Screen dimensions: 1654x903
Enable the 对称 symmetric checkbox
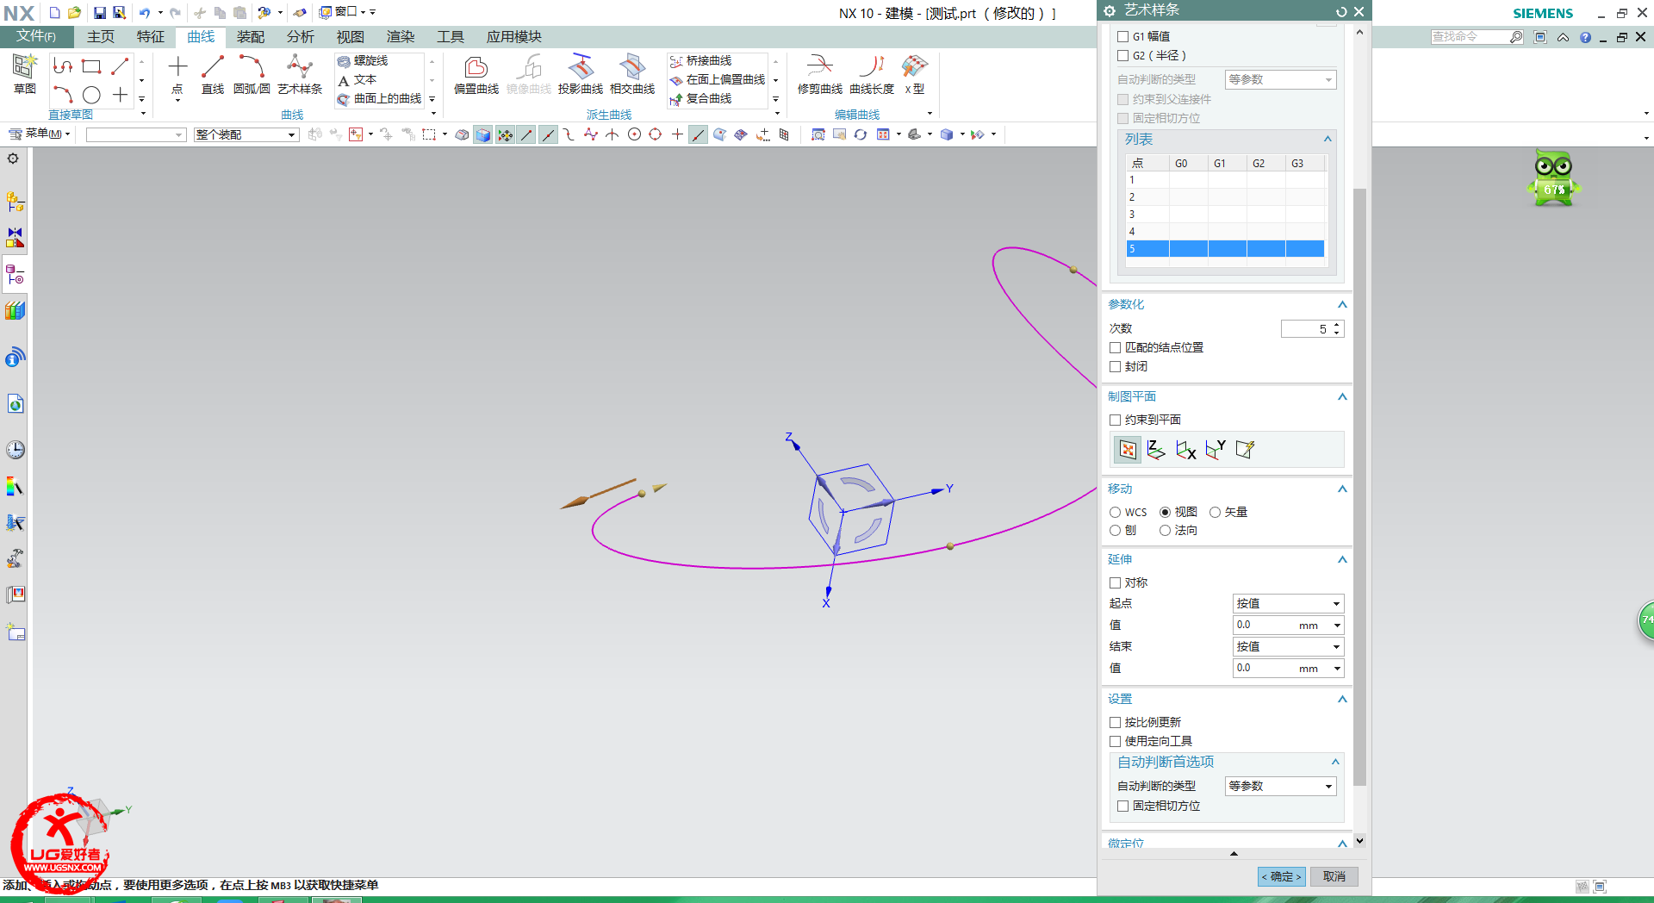(x=1116, y=582)
